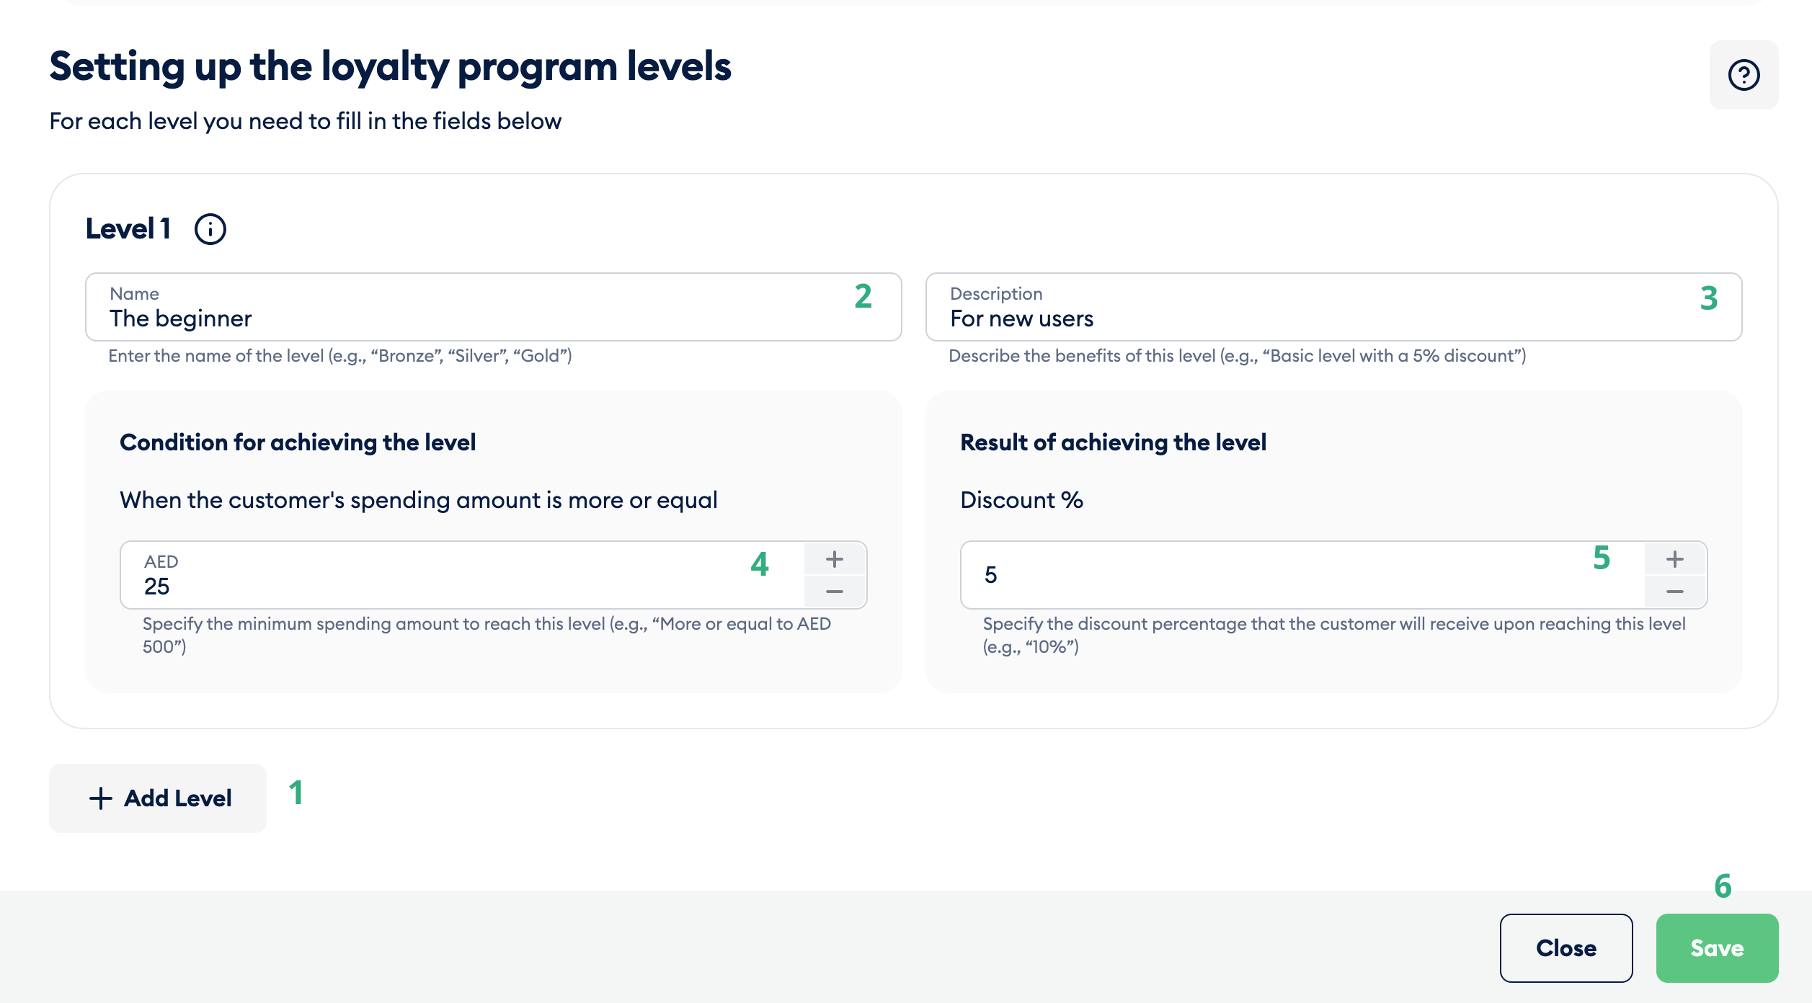
Task: Select the AED amount input showing 25
Action: 462,575
